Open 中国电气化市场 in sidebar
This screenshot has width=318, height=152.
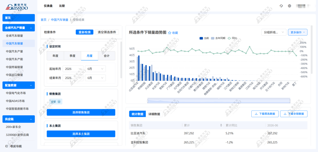point(16,93)
